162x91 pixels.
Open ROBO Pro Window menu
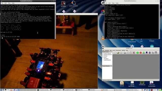click(x=124, y=50)
